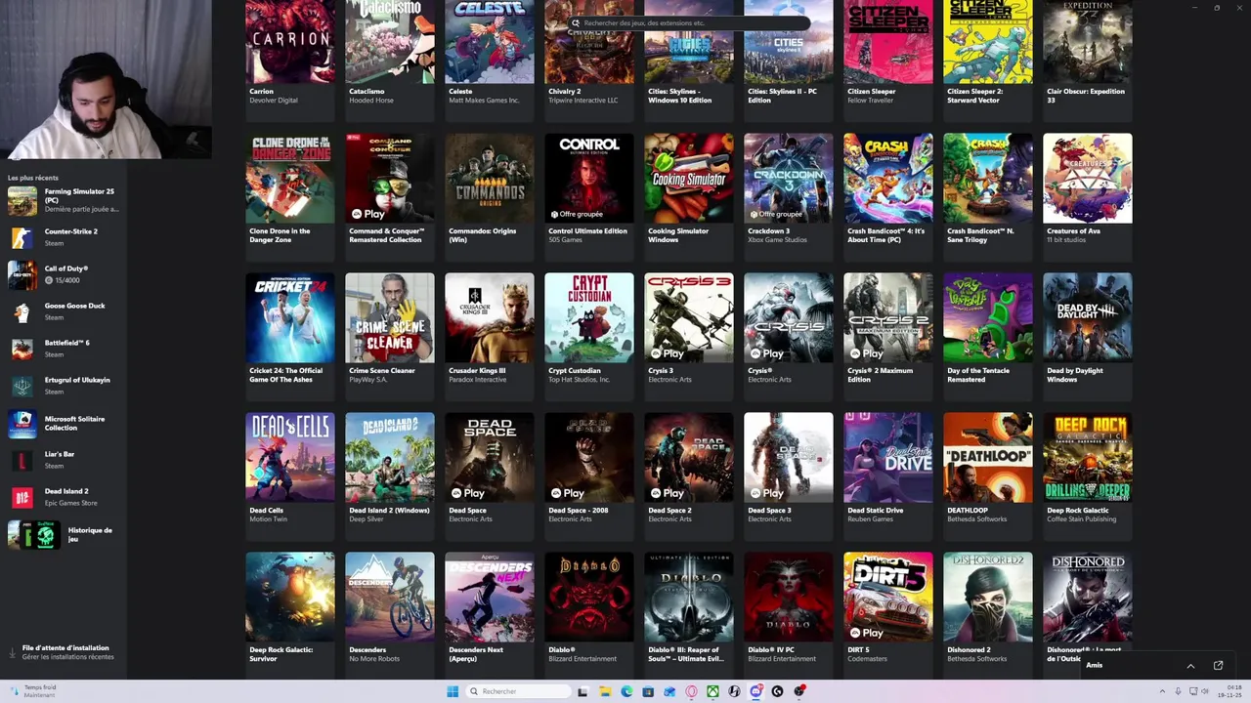
Task: Open Ertugrul of Ulukayin sidebar icon
Action: [22, 386]
